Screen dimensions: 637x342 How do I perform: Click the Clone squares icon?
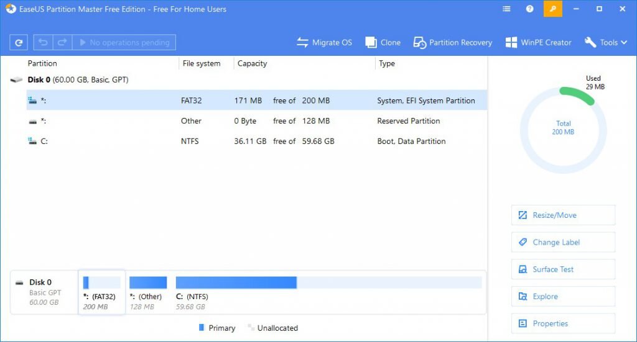pos(371,43)
